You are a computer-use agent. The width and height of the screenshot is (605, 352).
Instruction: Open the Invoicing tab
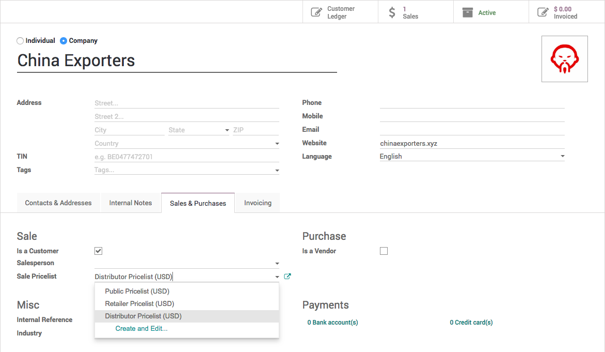coord(258,203)
